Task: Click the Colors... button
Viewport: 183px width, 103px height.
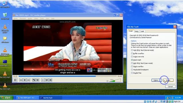Action: click(x=157, y=80)
